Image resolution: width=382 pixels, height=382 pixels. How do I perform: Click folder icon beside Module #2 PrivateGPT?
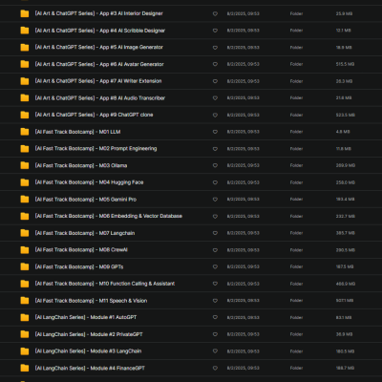tap(25, 334)
